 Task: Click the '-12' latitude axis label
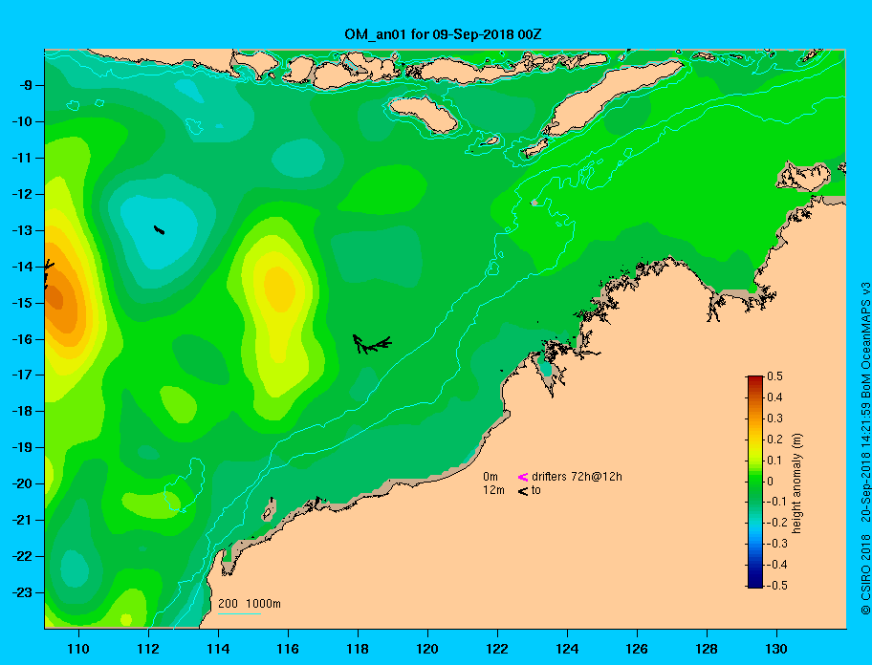click(x=23, y=195)
